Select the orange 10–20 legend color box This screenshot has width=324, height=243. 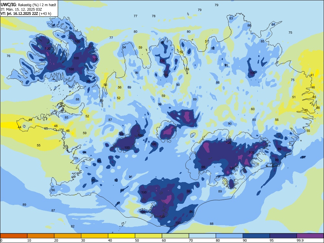click(41, 236)
